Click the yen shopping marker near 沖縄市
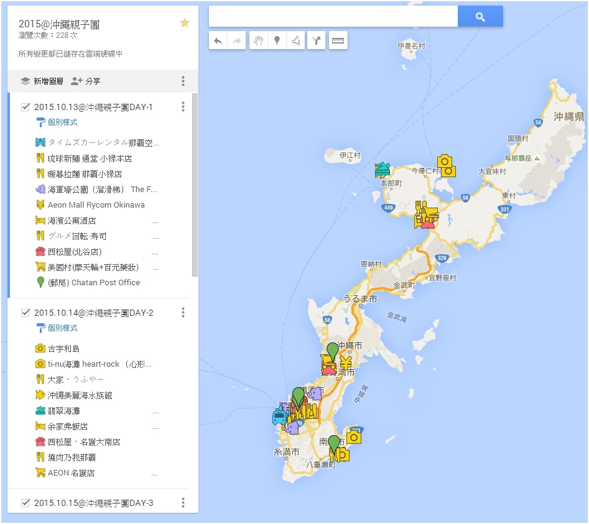Screen dimensions: 589x524 point(346,364)
